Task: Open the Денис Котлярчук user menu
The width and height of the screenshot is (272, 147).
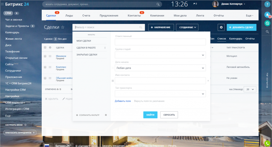Action: pyautogui.click(x=233, y=4)
